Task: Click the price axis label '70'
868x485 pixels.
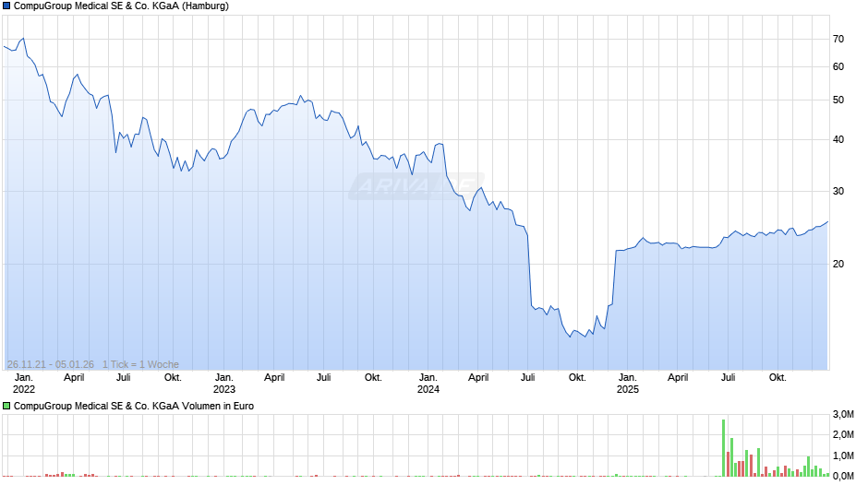Action: [838, 39]
